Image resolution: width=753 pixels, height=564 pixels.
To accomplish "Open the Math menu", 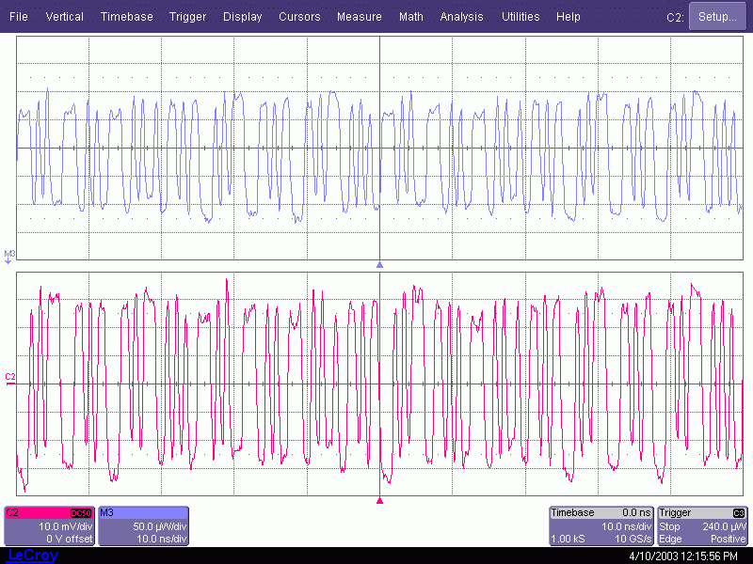I will 411,17.
